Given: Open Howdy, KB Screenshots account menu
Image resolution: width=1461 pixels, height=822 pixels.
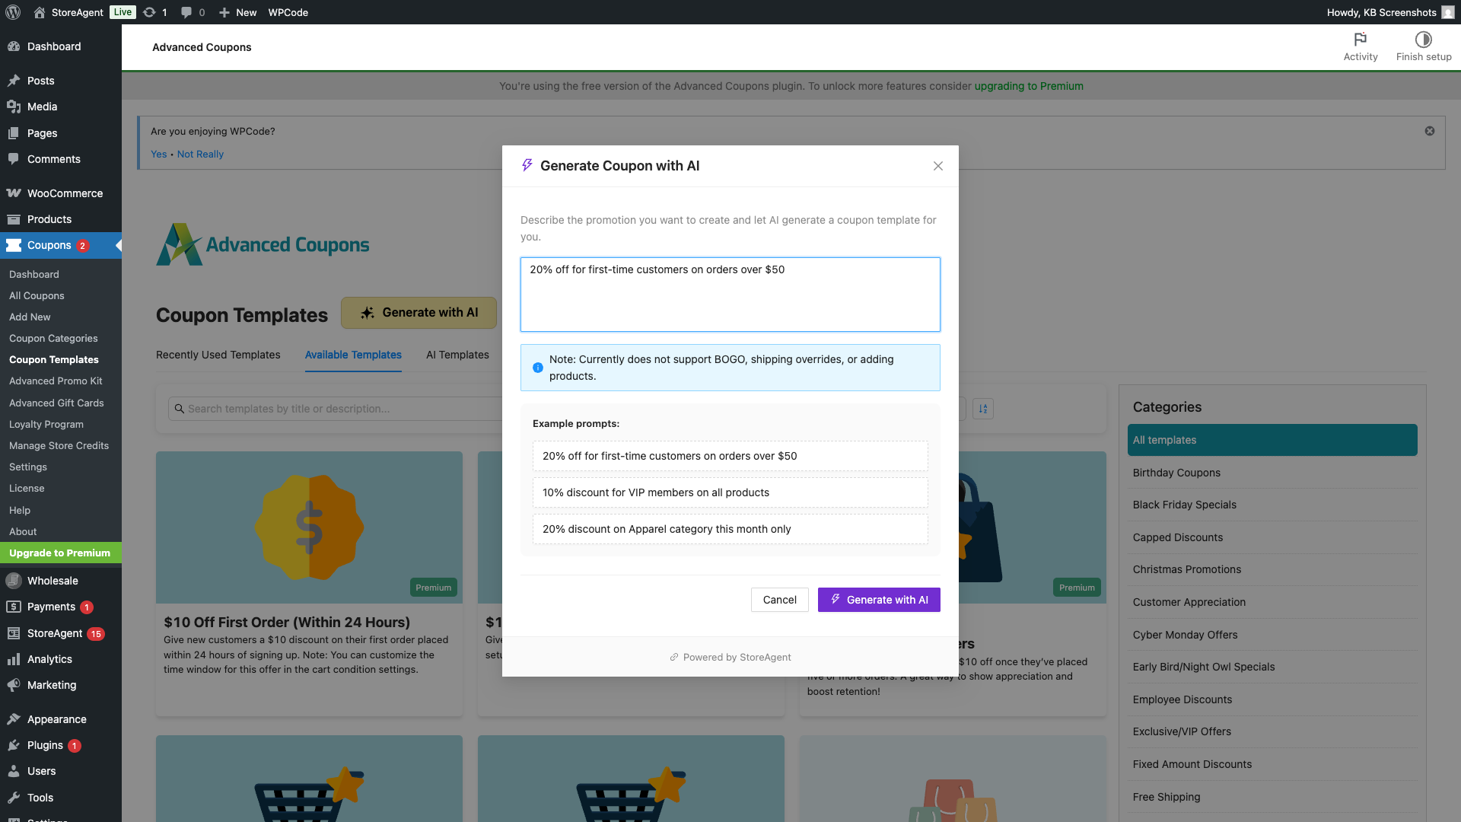Looking at the screenshot, I should 1389,12.
